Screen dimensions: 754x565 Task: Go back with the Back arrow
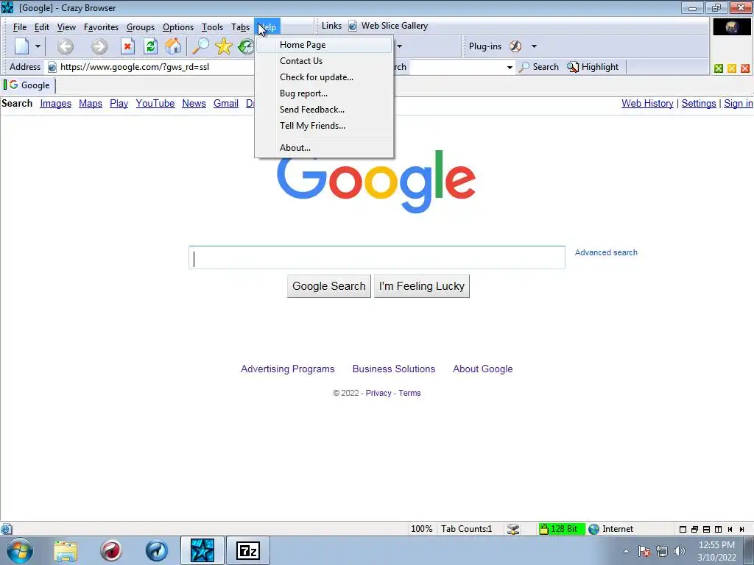click(x=65, y=46)
